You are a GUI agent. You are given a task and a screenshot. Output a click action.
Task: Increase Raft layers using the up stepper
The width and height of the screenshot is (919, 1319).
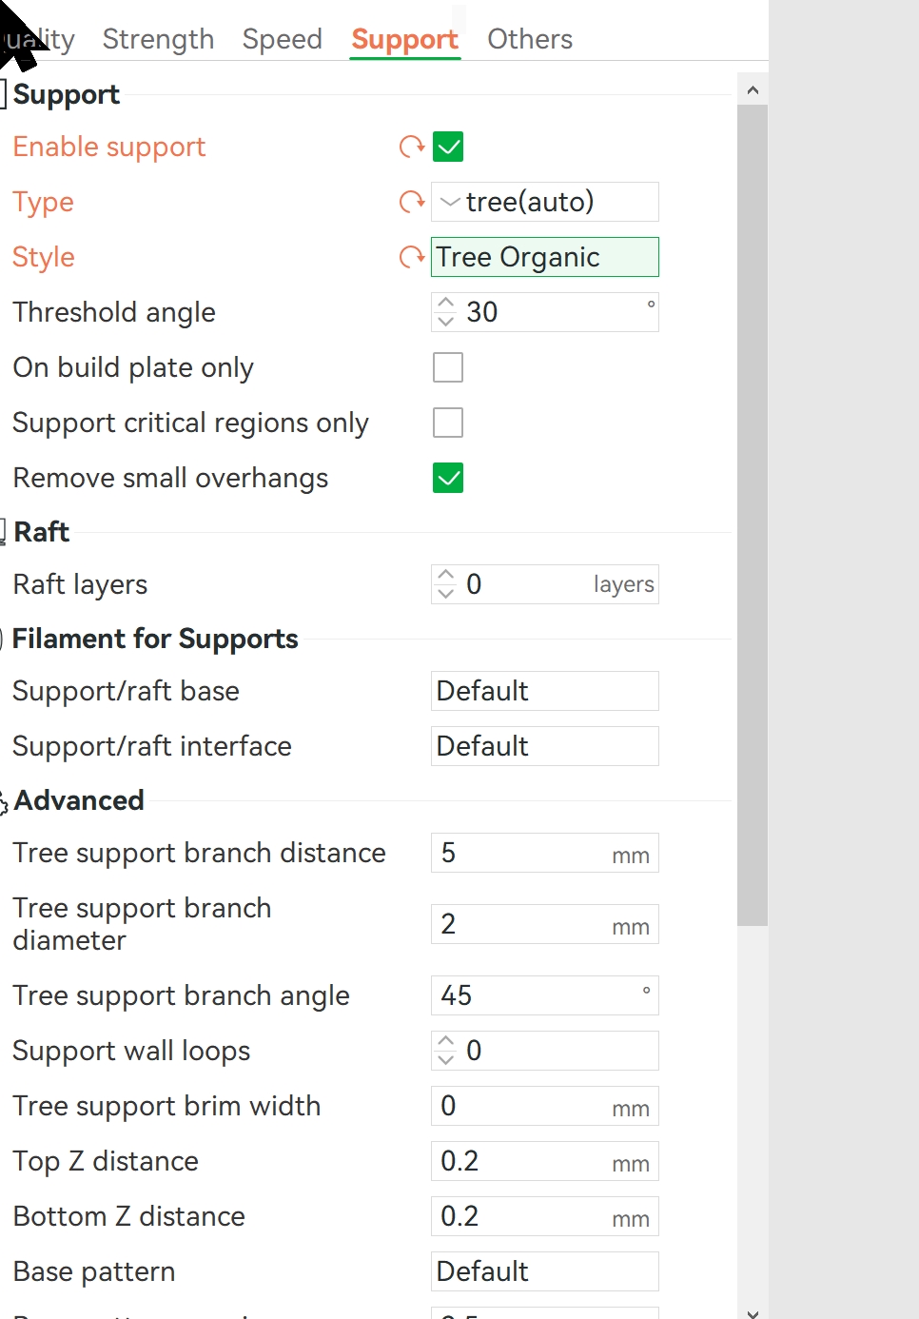coord(445,576)
